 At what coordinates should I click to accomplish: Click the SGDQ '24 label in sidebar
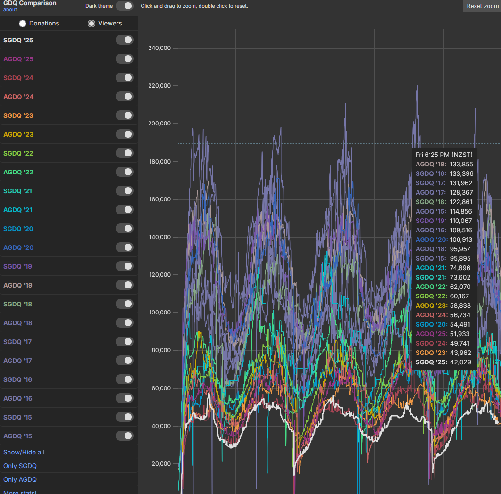coord(18,78)
